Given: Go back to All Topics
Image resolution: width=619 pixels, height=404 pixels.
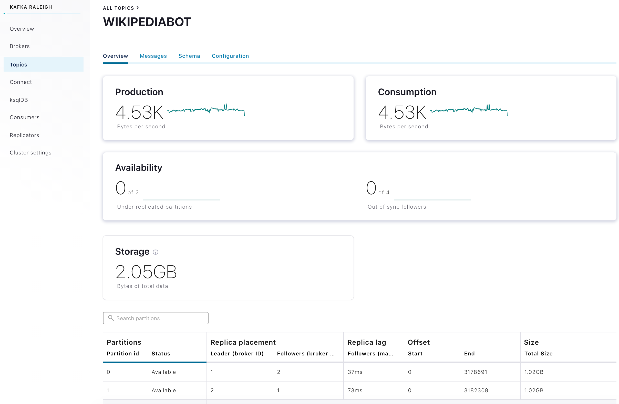Looking at the screenshot, I should pos(118,8).
